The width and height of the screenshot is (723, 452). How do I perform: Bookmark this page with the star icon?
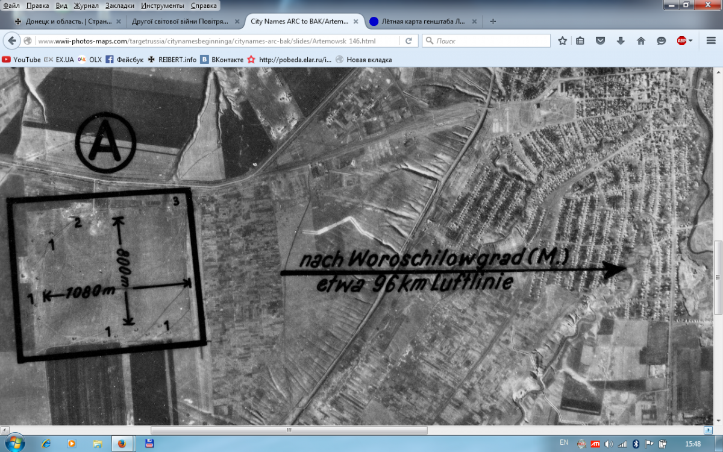[562, 41]
